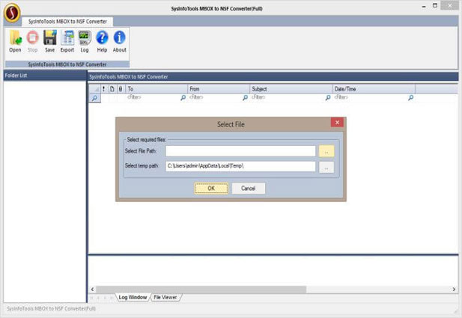Select the SysInfoTools MBOX to NSF Converter ribbon tab
The height and width of the screenshot is (318, 462).
67,22
